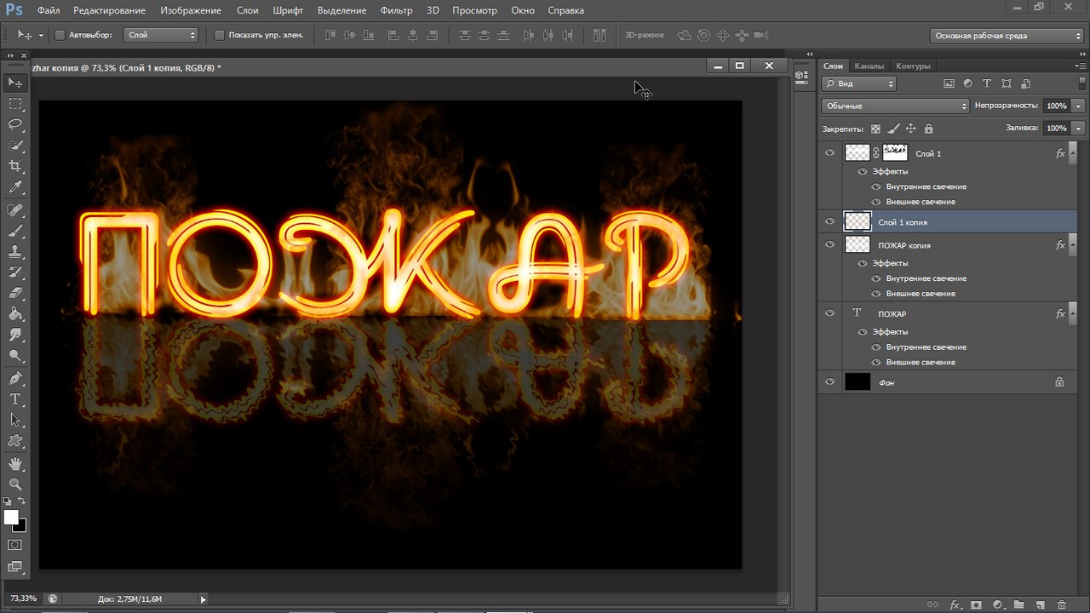Create new group folder icon

pos(1018,605)
